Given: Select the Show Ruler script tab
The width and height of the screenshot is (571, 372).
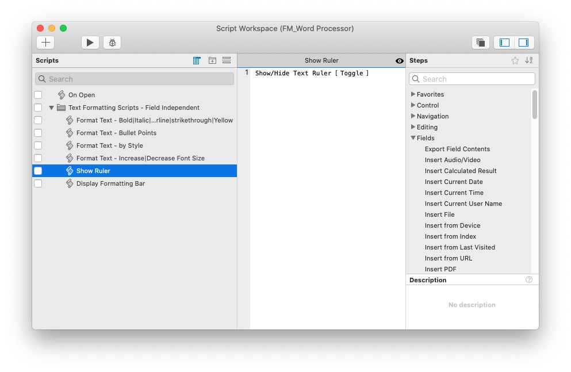Looking at the screenshot, I should click(321, 60).
